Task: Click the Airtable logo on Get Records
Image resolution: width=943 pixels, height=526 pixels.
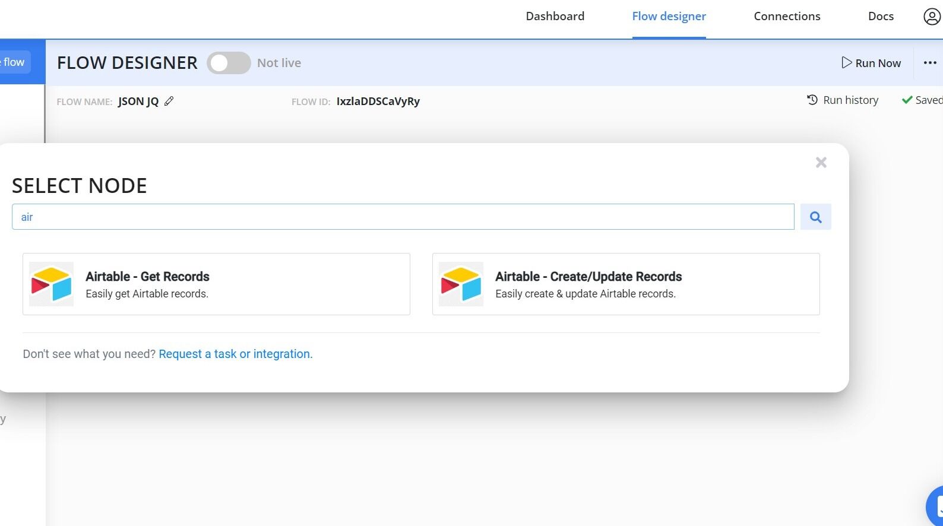Action: point(51,284)
